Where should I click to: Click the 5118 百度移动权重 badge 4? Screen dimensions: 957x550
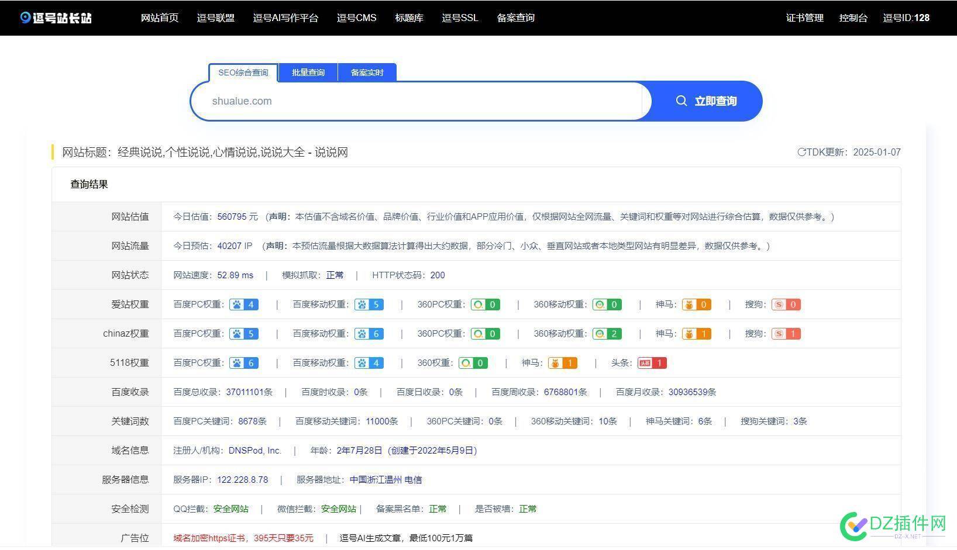(369, 363)
